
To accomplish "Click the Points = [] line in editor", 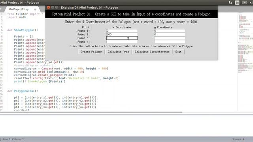I will coord(23,37).
